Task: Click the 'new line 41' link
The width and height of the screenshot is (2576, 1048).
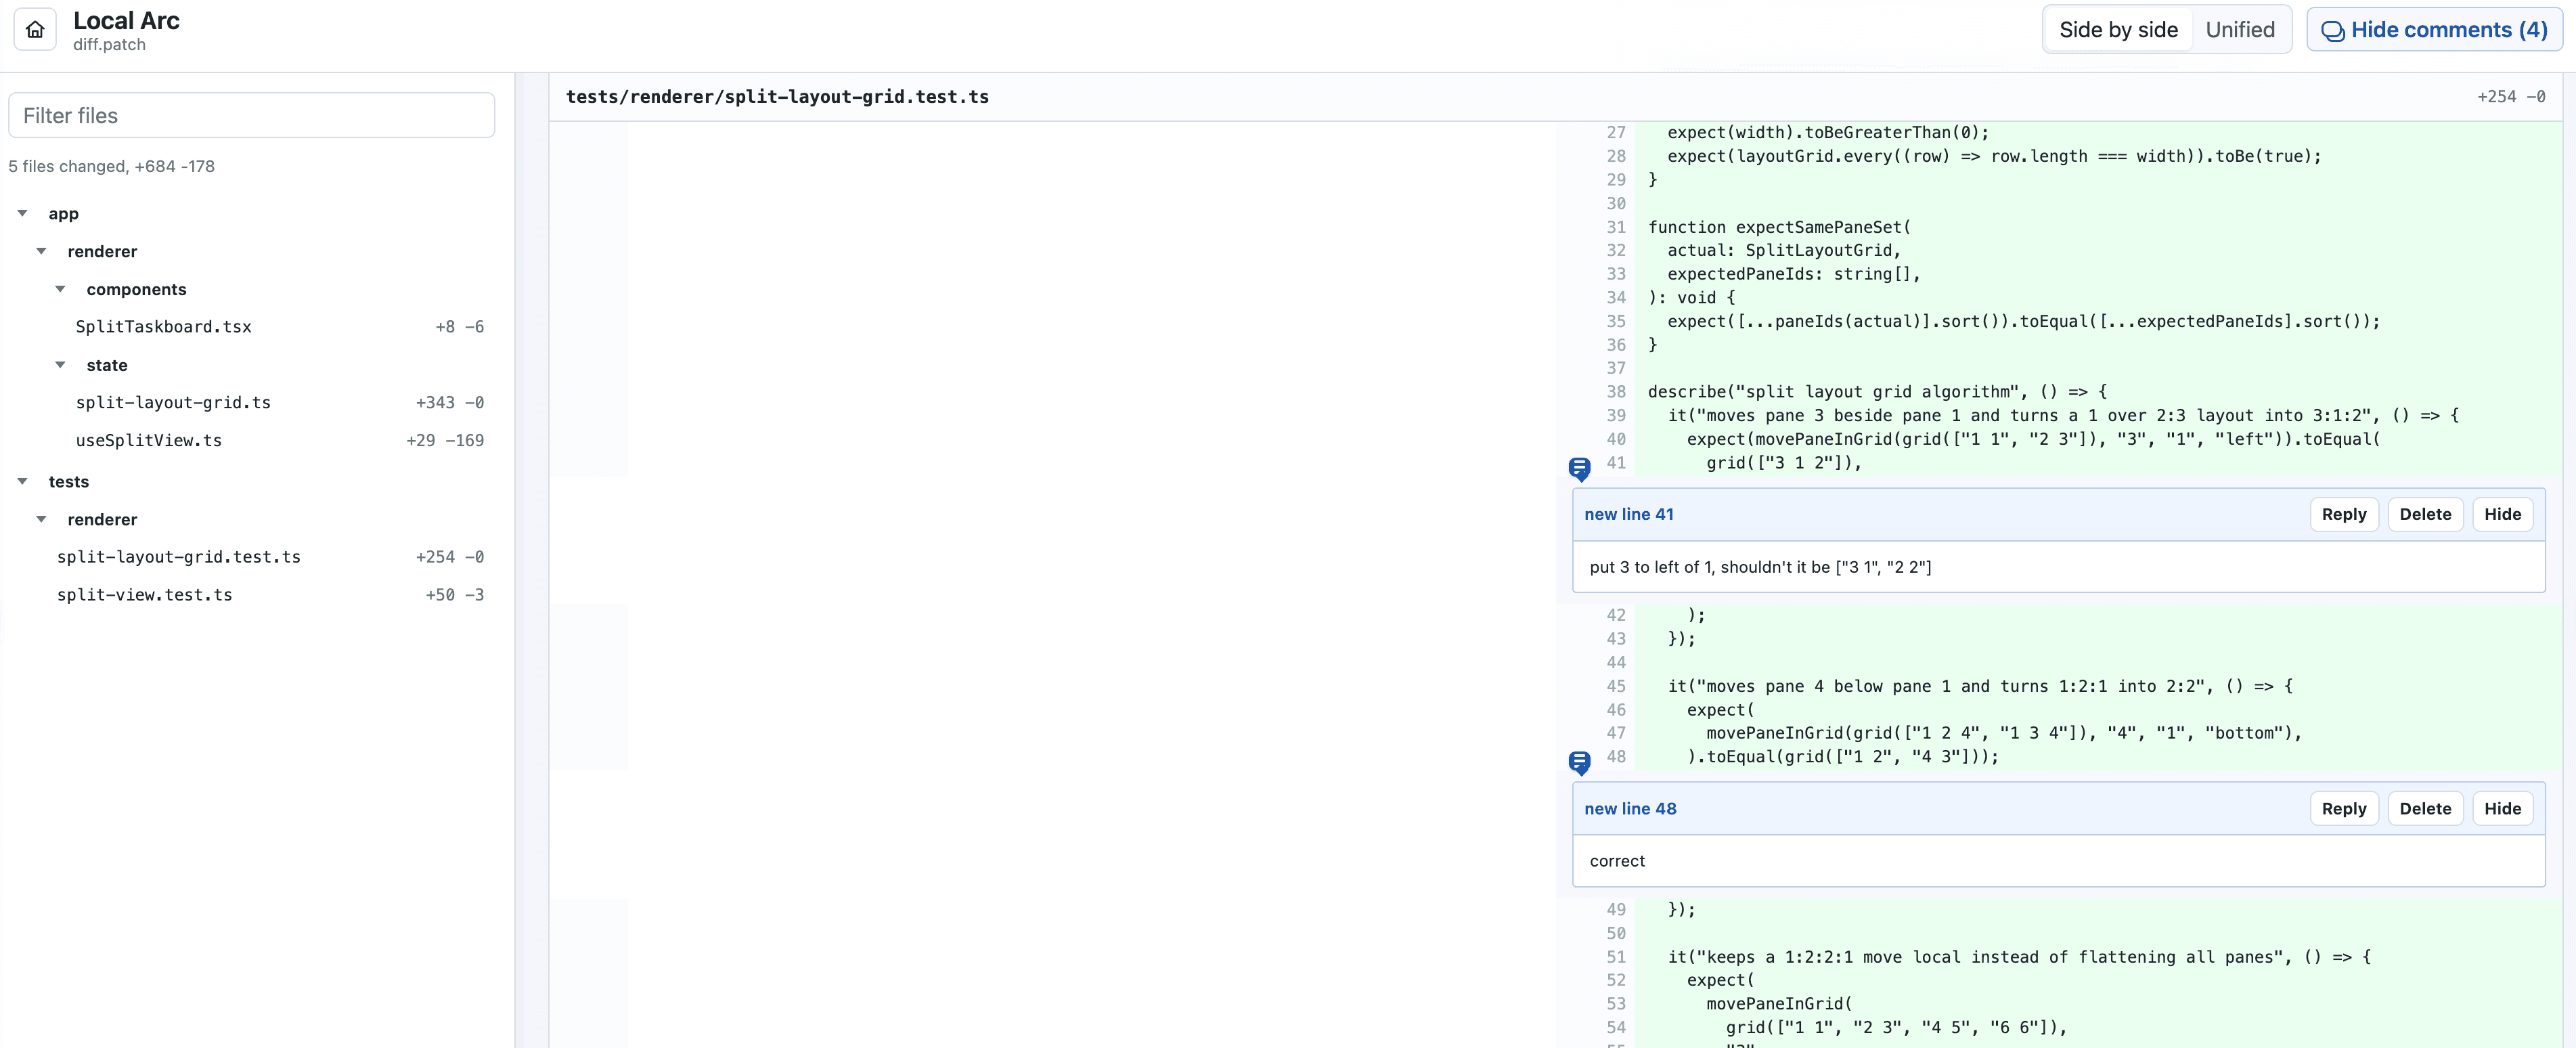Action: tap(1628, 514)
